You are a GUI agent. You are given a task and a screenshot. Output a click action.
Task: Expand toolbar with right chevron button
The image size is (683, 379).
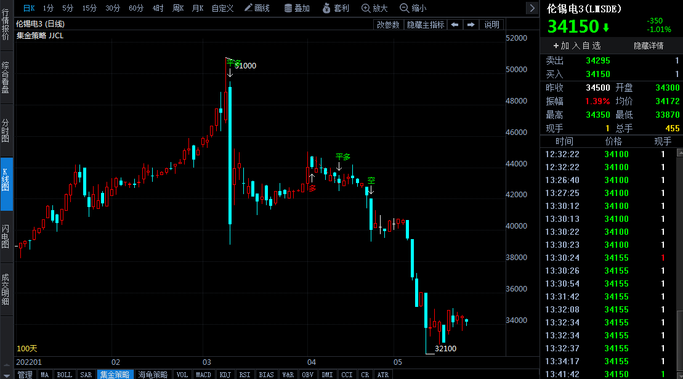pyautogui.click(x=532, y=8)
